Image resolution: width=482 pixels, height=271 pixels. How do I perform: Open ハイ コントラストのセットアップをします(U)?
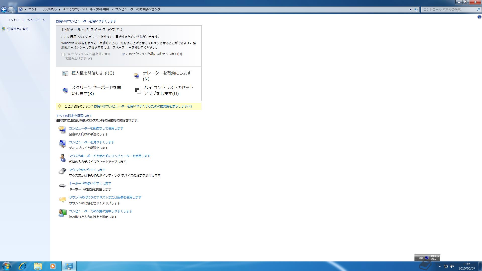[x=169, y=91]
